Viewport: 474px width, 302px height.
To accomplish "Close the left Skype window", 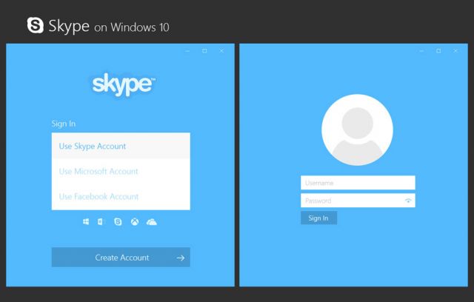I will [x=221, y=51].
